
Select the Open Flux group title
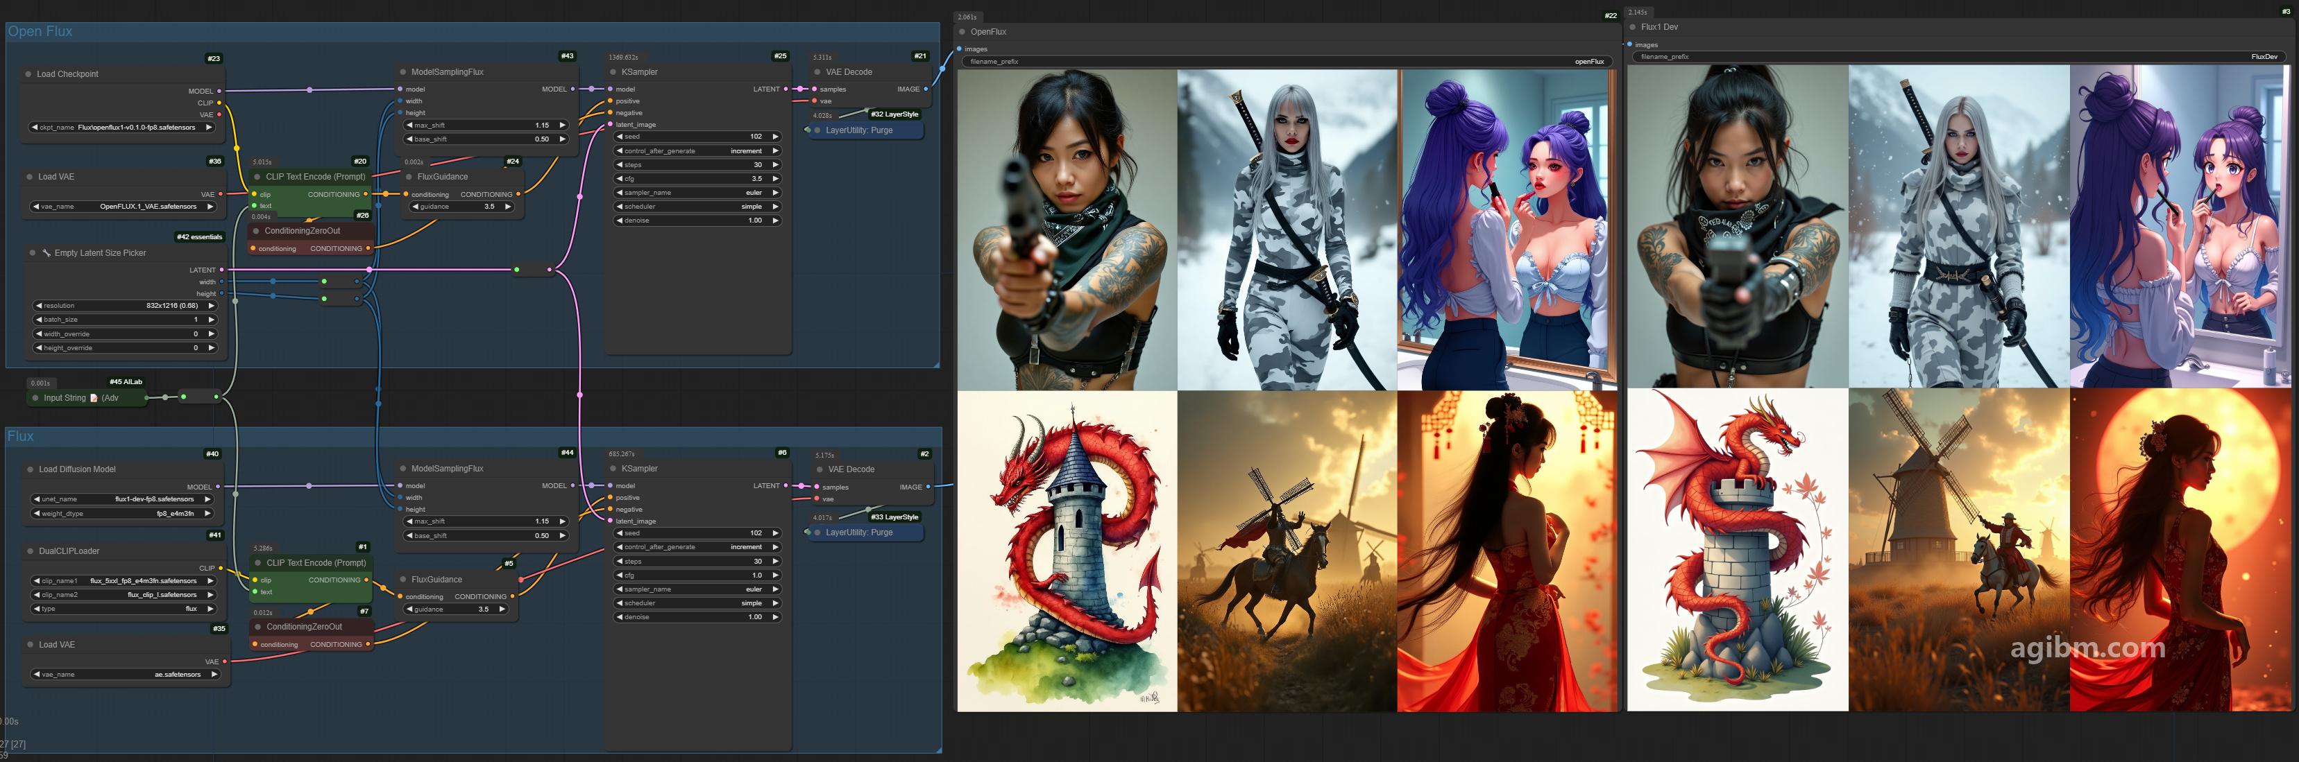click(40, 31)
